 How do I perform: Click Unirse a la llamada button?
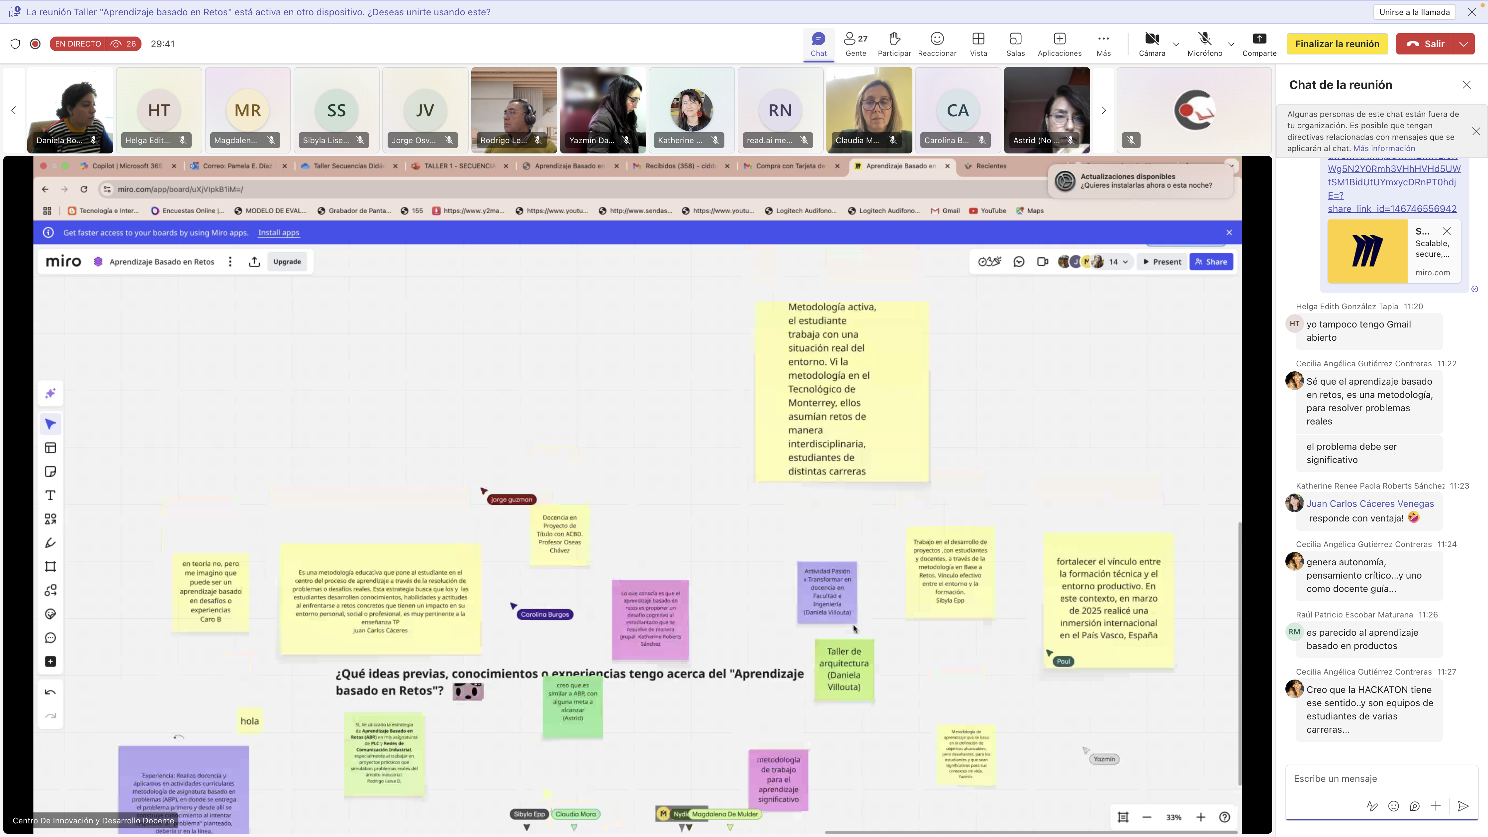point(1414,12)
